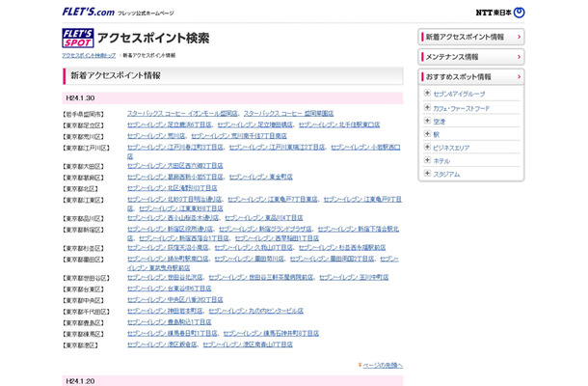Image resolution: width=588 pixels, height=386 pixels.
Task: Select the H24.1.20 date heading
Action: [80, 381]
